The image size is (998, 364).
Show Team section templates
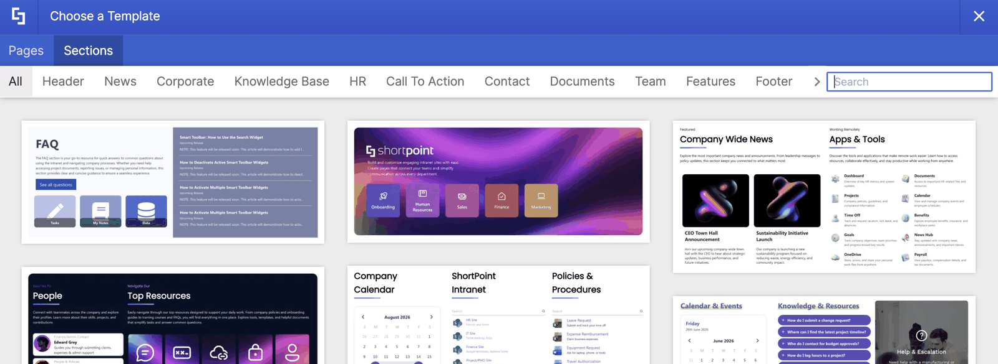(651, 82)
